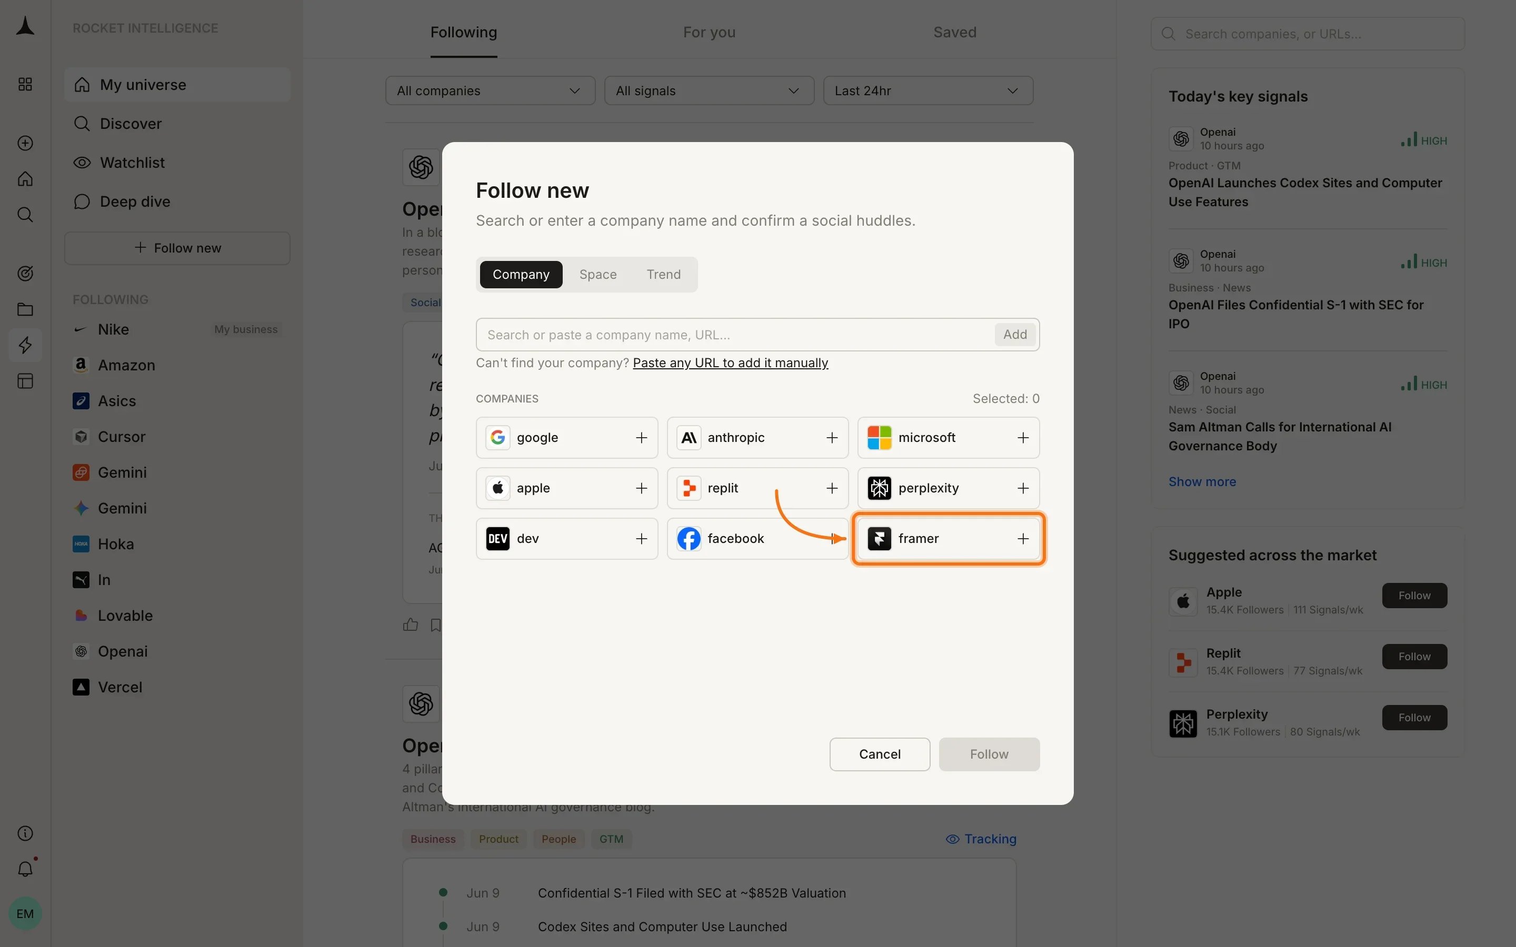Open Discover in sidebar
The height and width of the screenshot is (947, 1516).
coord(177,124)
